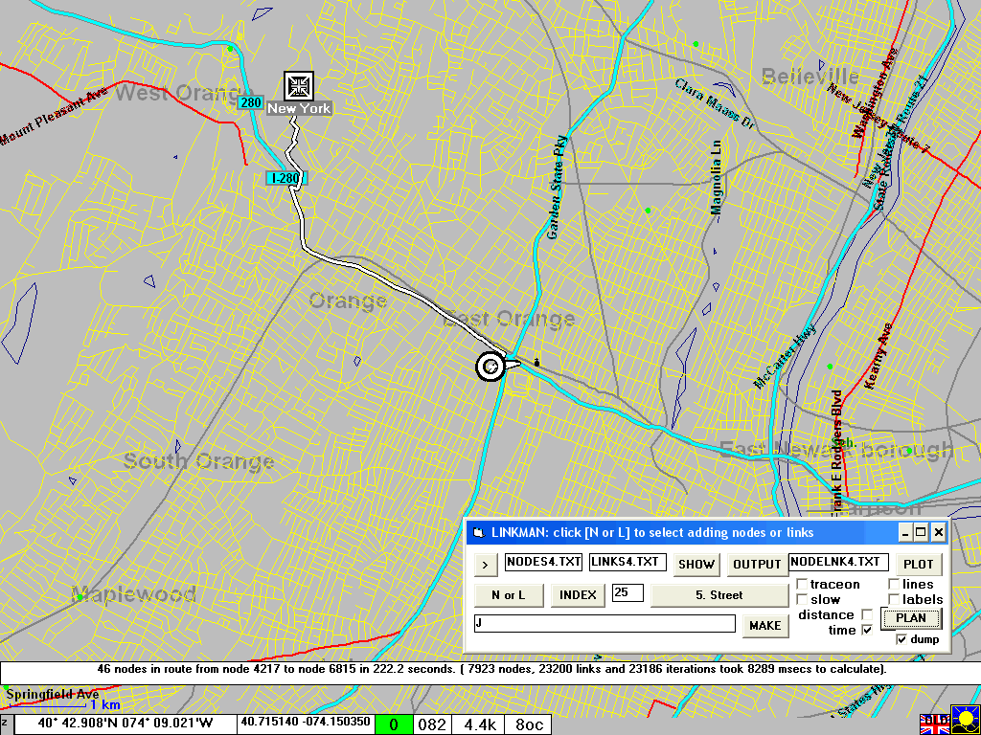981x735 pixels.
Task: Click the I-280 highway shield label
Action: tap(285, 178)
